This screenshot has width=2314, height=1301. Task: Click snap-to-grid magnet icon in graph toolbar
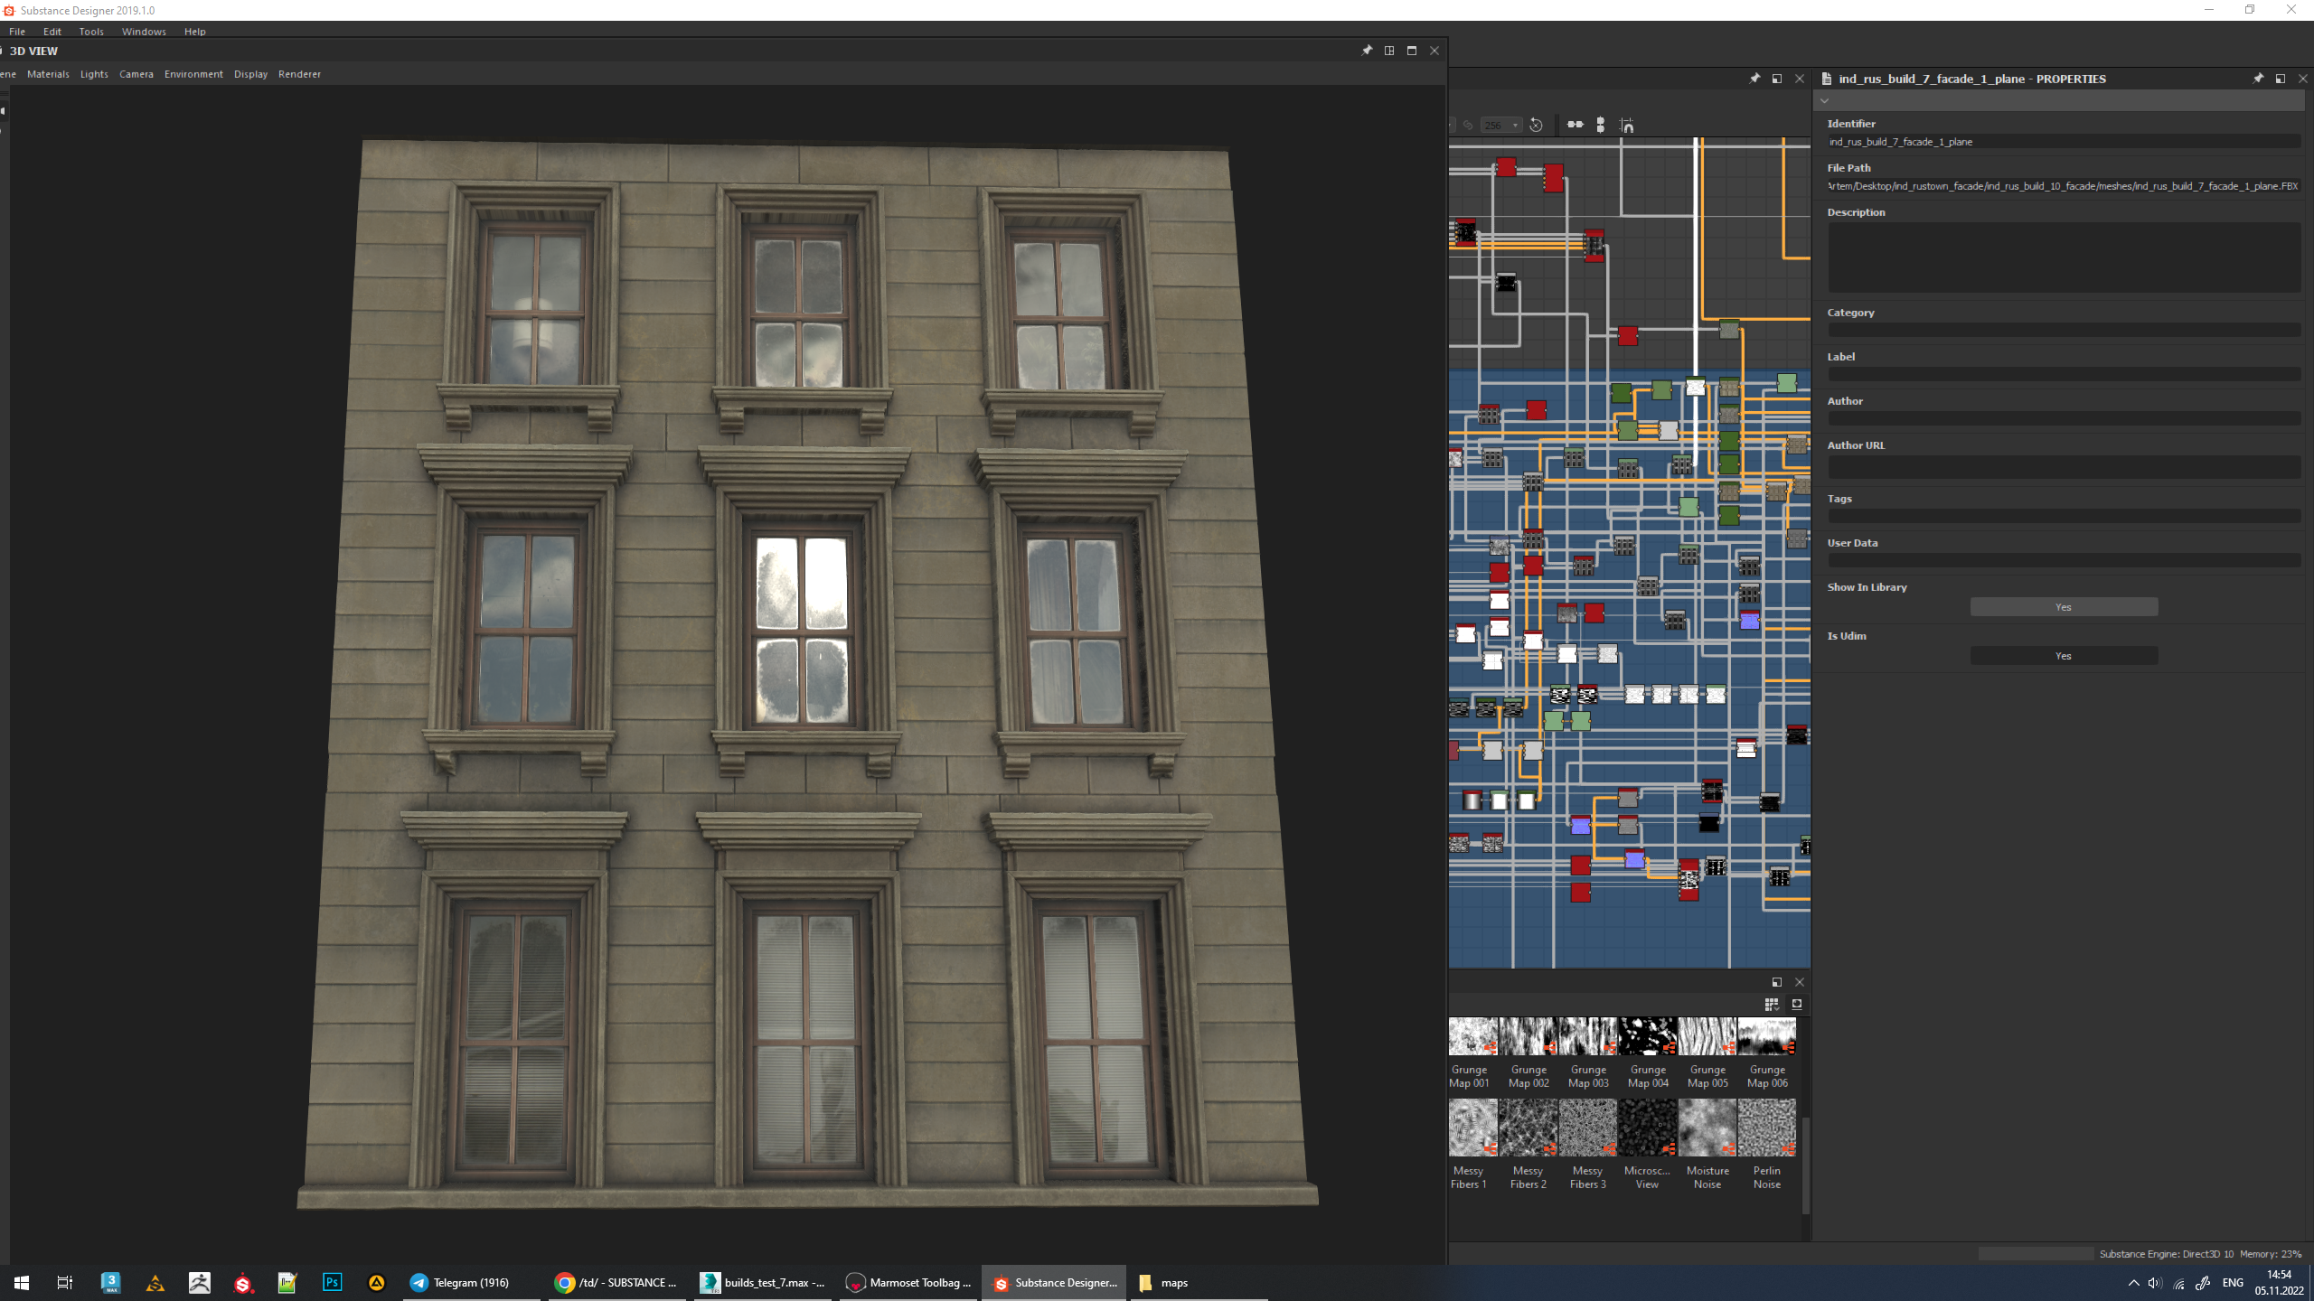pos(1627,126)
